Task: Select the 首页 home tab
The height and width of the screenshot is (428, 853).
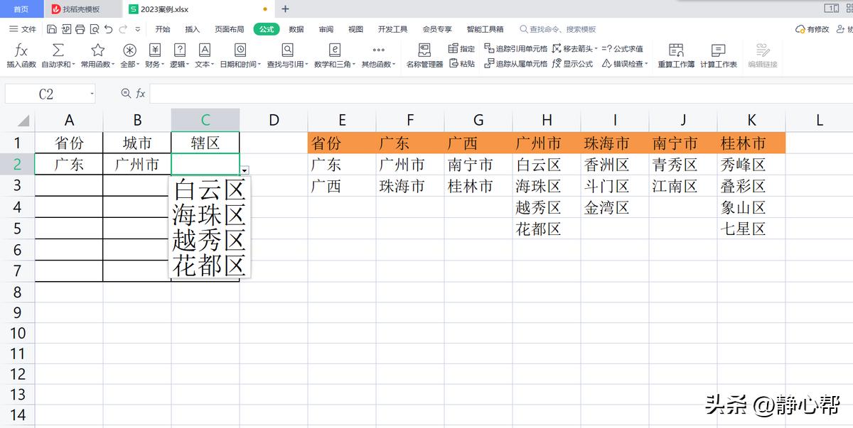Action: click(19, 9)
